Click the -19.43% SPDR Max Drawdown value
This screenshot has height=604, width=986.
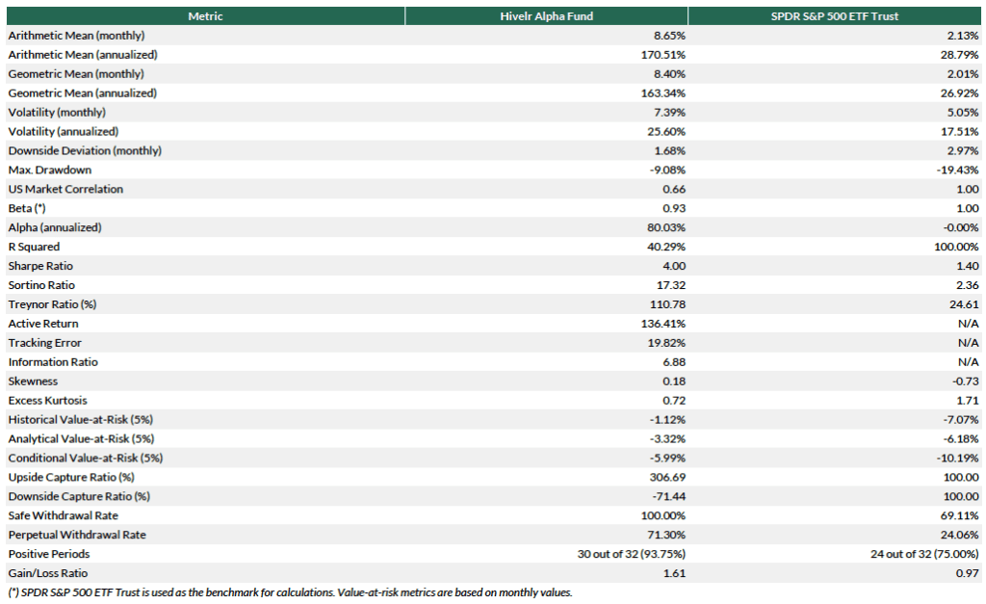click(958, 170)
